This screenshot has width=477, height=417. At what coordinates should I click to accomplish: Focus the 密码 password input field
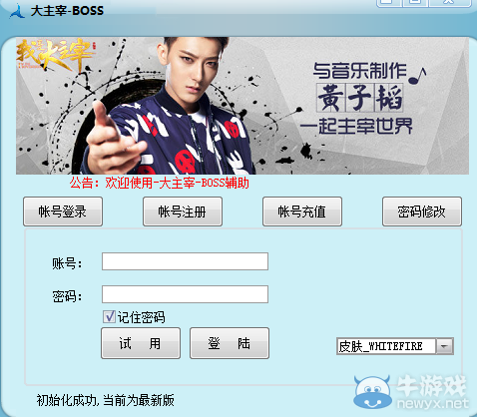click(185, 294)
